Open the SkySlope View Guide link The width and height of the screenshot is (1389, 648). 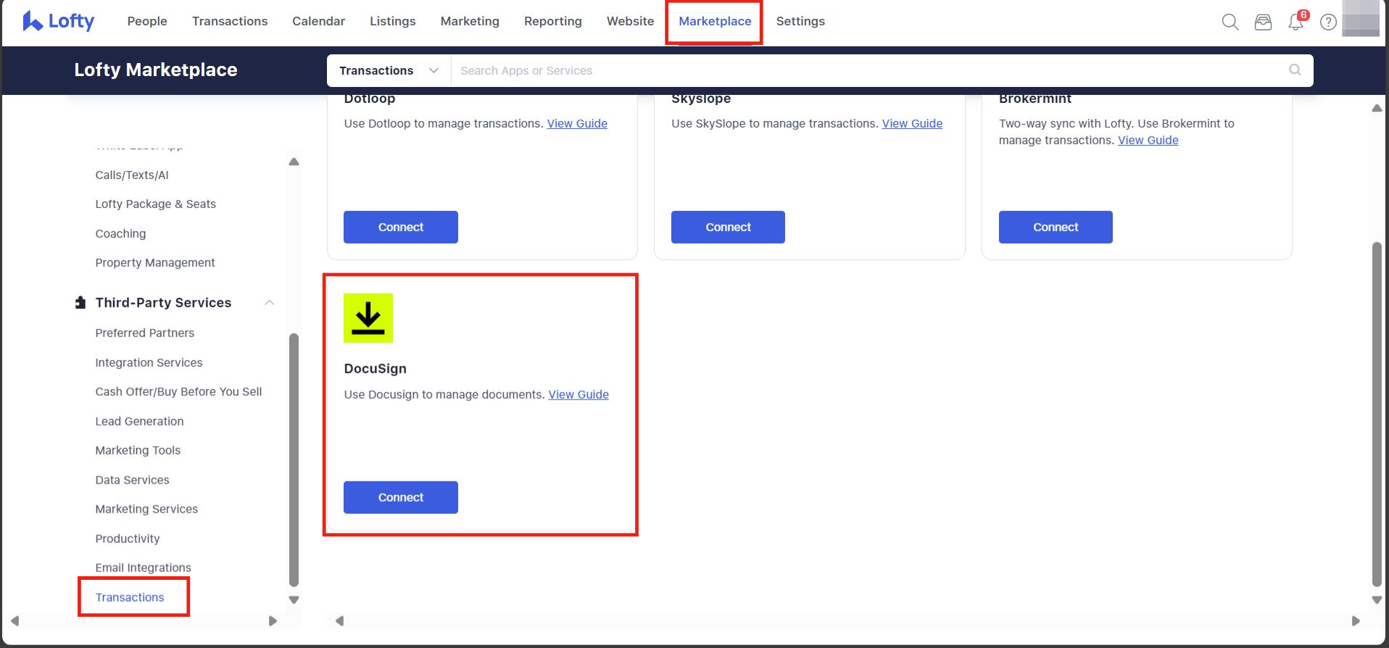coord(912,123)
